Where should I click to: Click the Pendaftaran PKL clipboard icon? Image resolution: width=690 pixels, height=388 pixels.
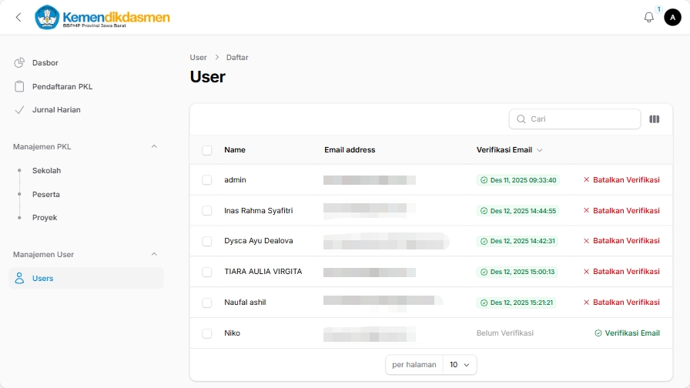click(x=20, y=86)
